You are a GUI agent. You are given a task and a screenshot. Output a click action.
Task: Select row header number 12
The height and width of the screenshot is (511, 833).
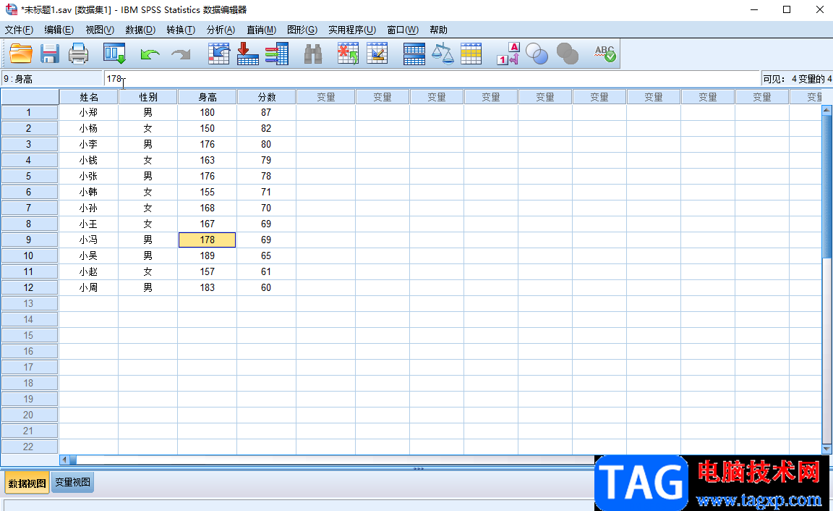pos(29,287)
